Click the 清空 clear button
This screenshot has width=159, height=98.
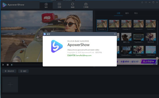pos(23,71)
